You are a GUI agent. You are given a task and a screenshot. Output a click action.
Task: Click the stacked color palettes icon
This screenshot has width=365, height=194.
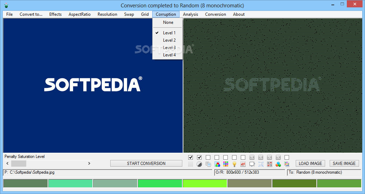click(287, 164)
